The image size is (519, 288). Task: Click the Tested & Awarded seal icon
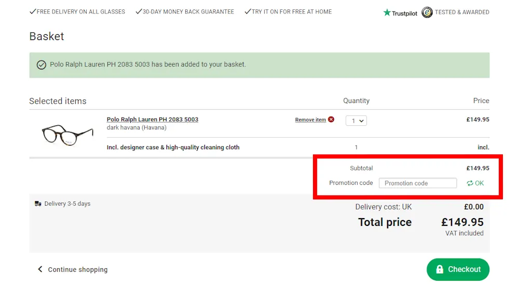[x=427, y=12]
